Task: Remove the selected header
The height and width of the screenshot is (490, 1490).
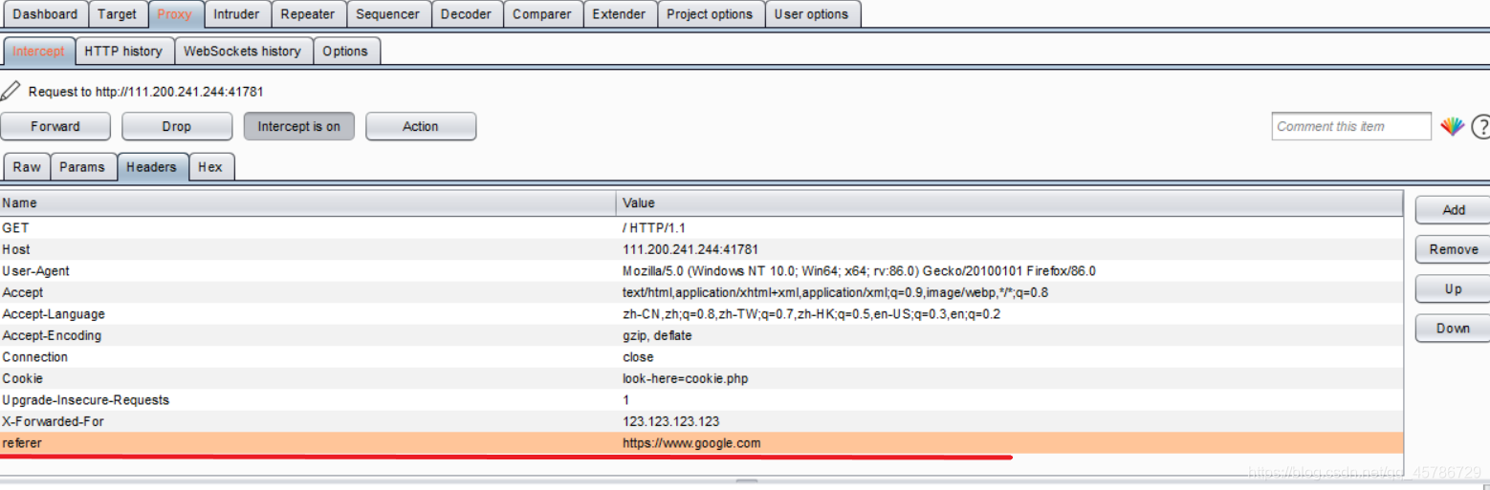Action: click(1454, 249)
